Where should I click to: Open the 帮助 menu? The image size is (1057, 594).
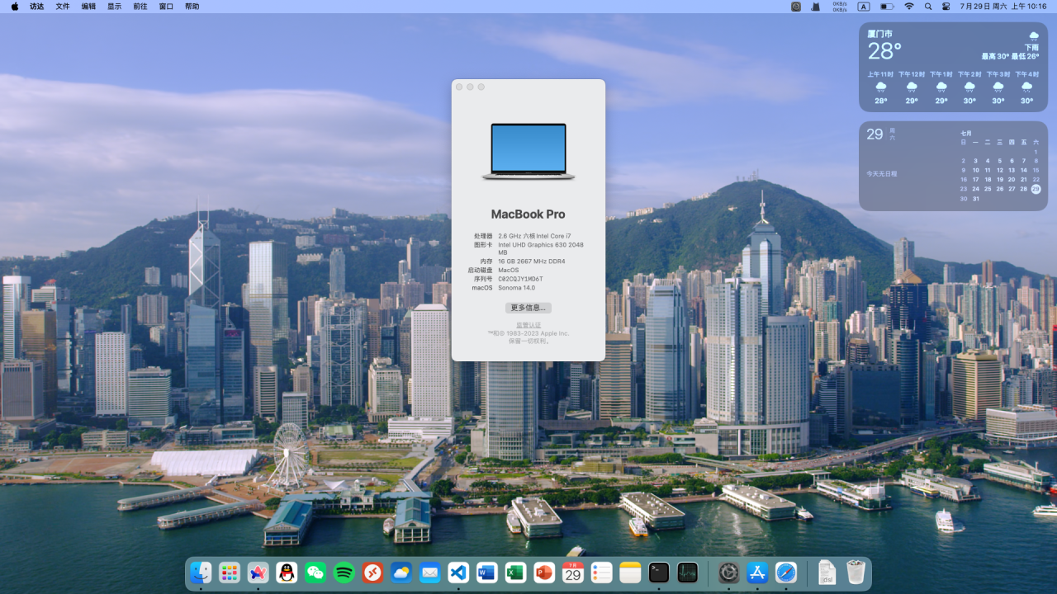tap(192, 6)
